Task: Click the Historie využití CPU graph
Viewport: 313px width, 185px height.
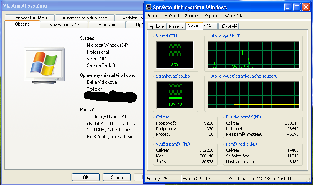Action: tap(253, 55)
